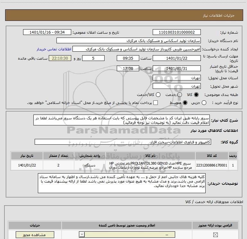Click the دستگاه unit cell

tap(89, 165)
